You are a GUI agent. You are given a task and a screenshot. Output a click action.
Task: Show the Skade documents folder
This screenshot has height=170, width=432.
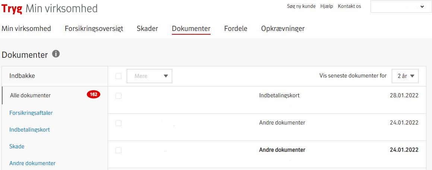pos(17,147)
